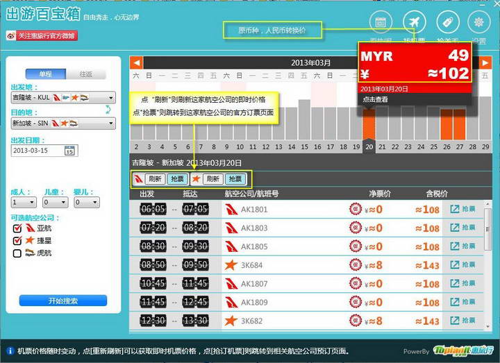Viewport: 500px width, 363px height.
Task: Select date 20 on the day axis
Action: pyautogui.click(x=369, y=147)
